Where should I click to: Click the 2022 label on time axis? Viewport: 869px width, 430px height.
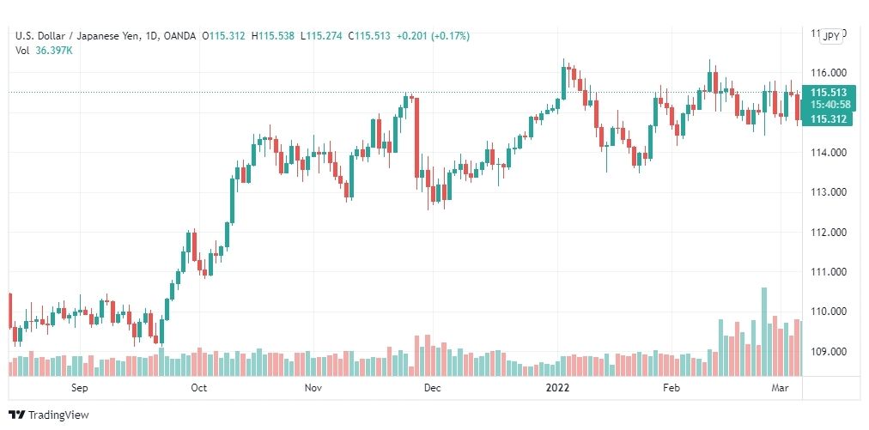tap(557, 387)
